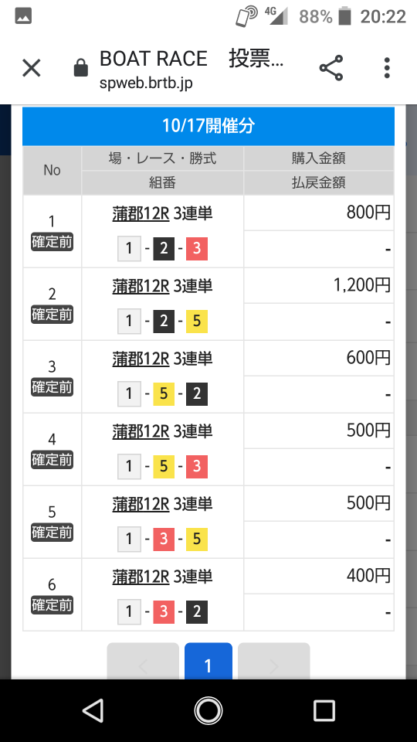
Task: Tap the spweb.brtb.jp address text
Action: pyautogui.click(x=146, y=83)
